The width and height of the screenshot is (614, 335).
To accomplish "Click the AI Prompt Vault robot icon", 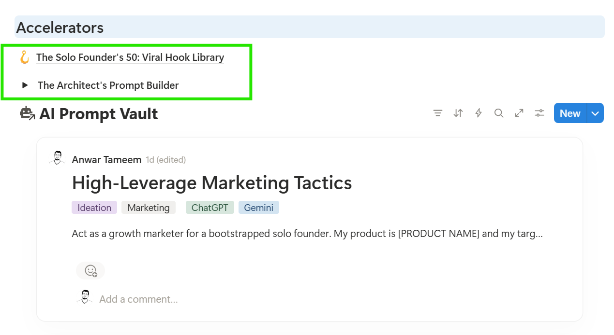I will (27, 114).
